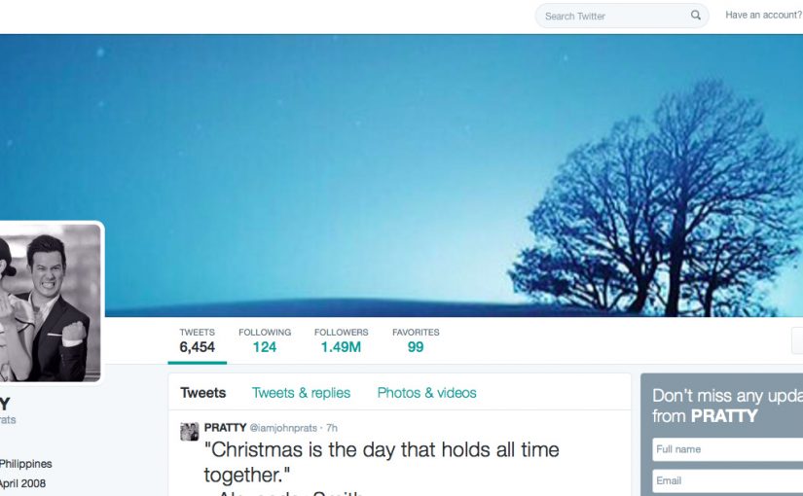Open the 7h tweet timestamp
The image size is (803, 496).
[x=332, y=428]
